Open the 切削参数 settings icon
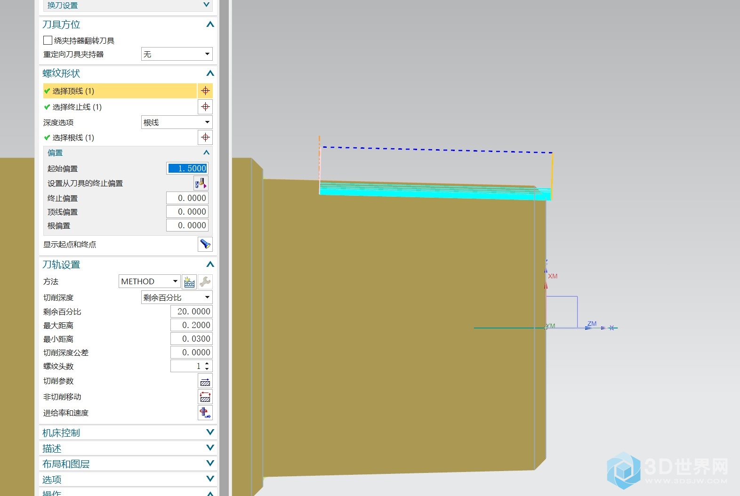Viewport: 740px width, 496px height. [205, 381]
